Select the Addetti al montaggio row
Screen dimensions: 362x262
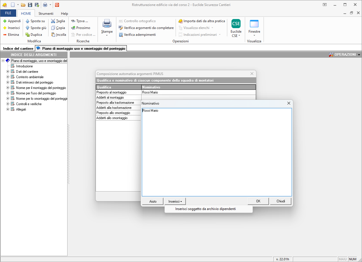click(x=119, y=97)
